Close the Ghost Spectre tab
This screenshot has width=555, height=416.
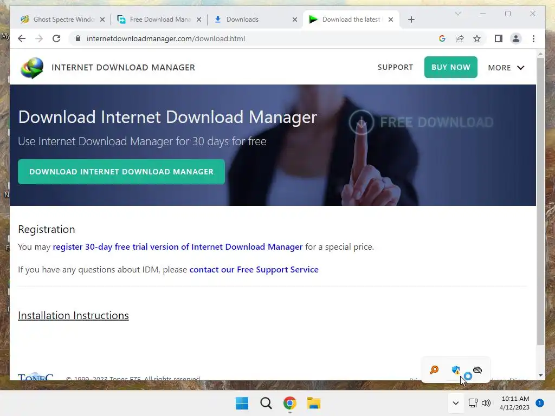(x=102, y=20)
